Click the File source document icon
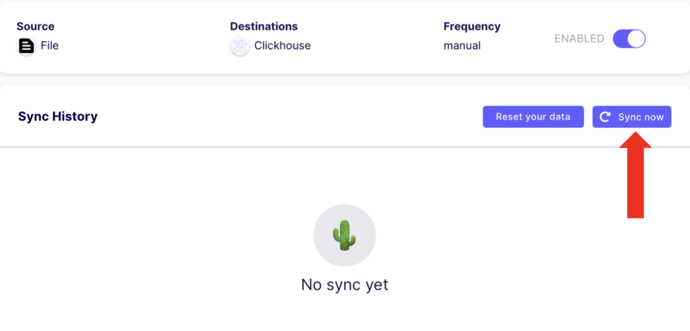 click(26, 46)
